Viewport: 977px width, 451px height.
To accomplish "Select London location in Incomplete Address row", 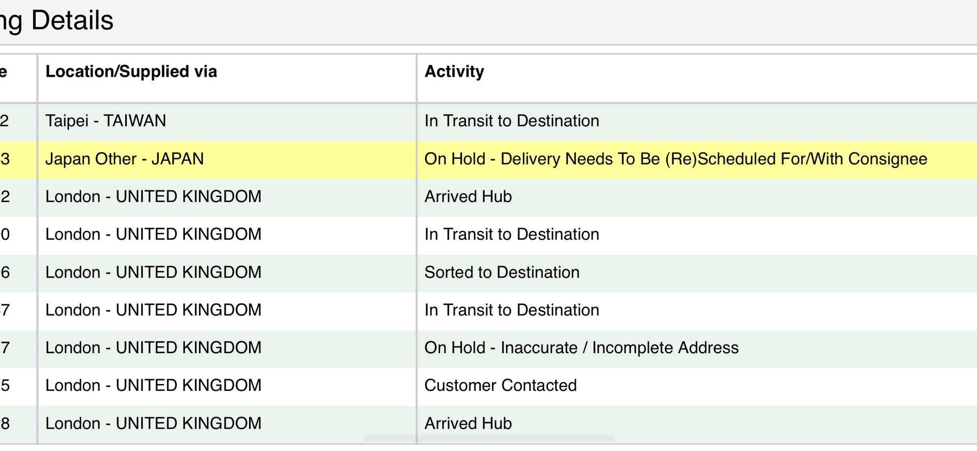I will click(153, 348).
